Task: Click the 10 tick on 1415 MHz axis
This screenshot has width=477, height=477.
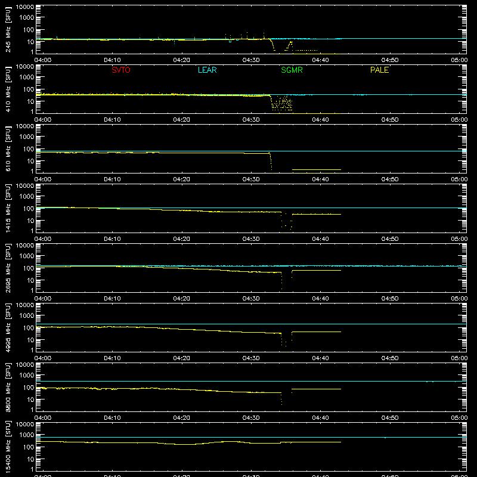Action: coord(30,221)
